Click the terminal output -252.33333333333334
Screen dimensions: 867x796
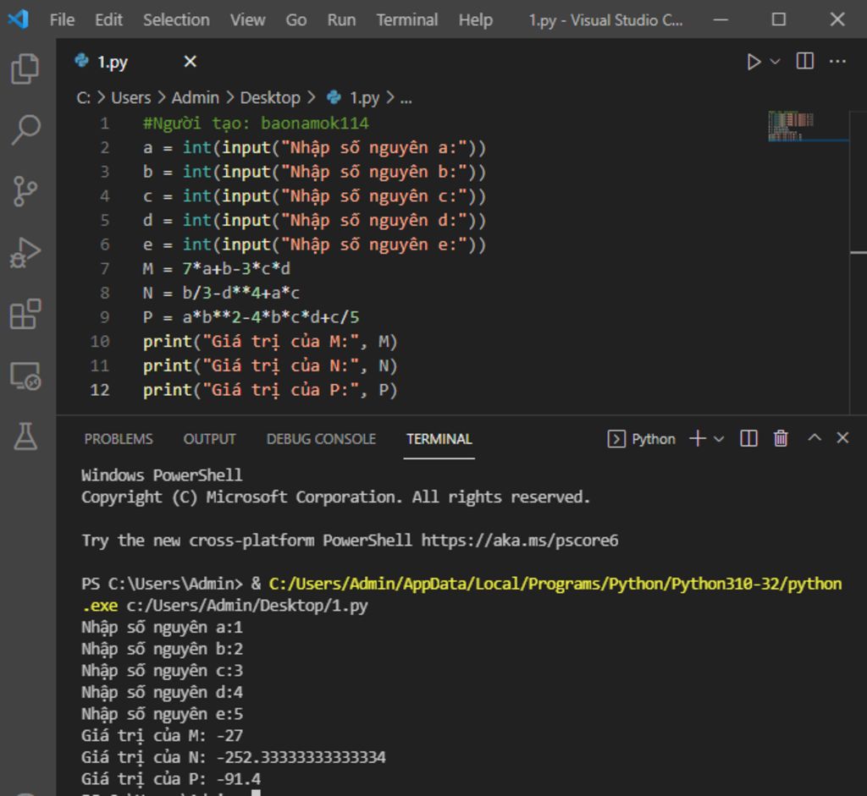point(301,757)
